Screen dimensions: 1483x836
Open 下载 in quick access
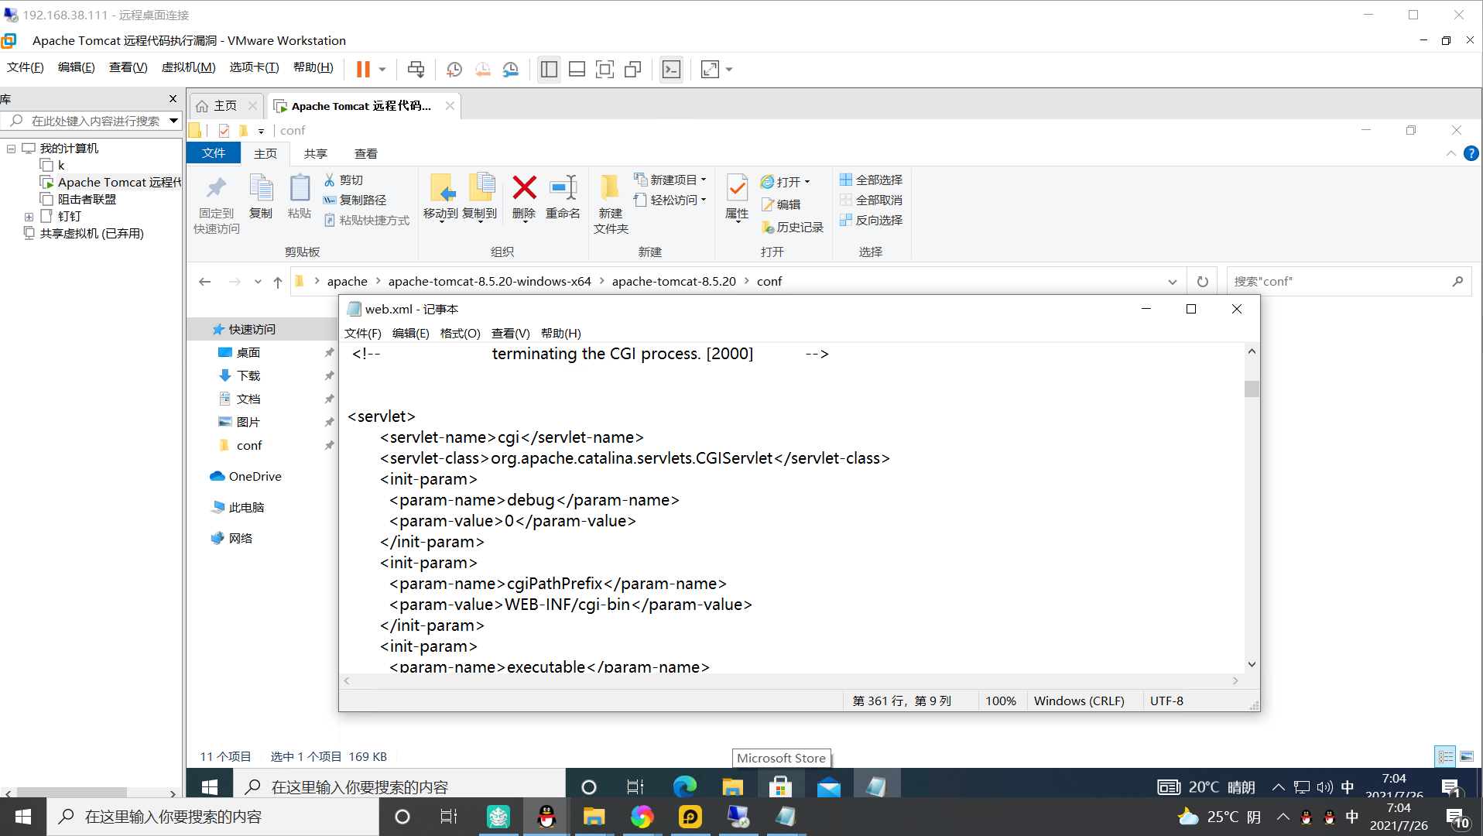248,375
